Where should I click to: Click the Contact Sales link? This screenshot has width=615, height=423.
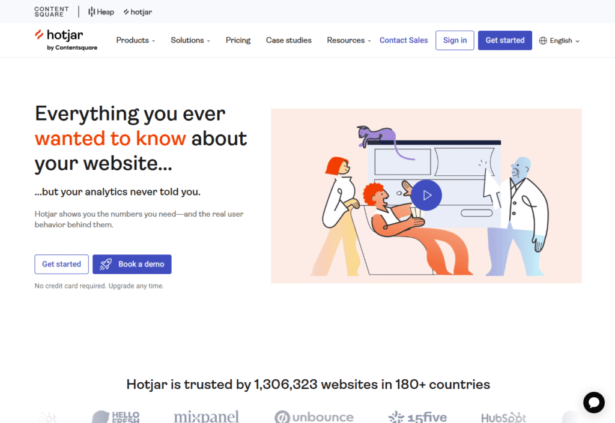(404, 40)
